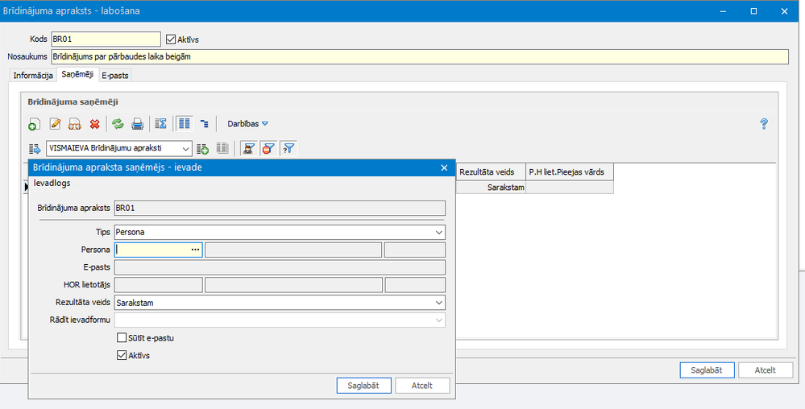Click the red delete X icon
This screenshot has height=409, width=805.
point(94,124)
